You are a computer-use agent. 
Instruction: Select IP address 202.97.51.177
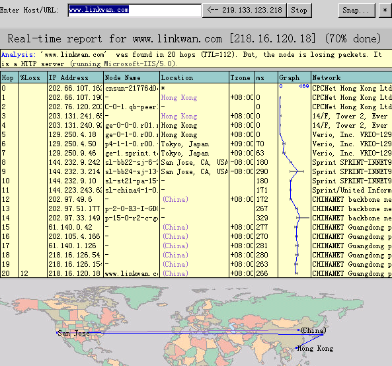[74, 208]
